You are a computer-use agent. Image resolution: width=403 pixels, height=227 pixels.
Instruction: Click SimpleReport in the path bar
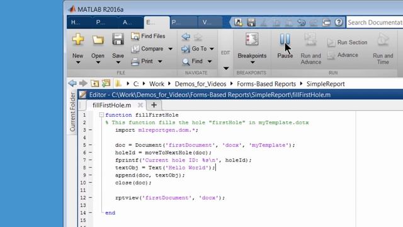pyautogui.click(x=326, y=84)
